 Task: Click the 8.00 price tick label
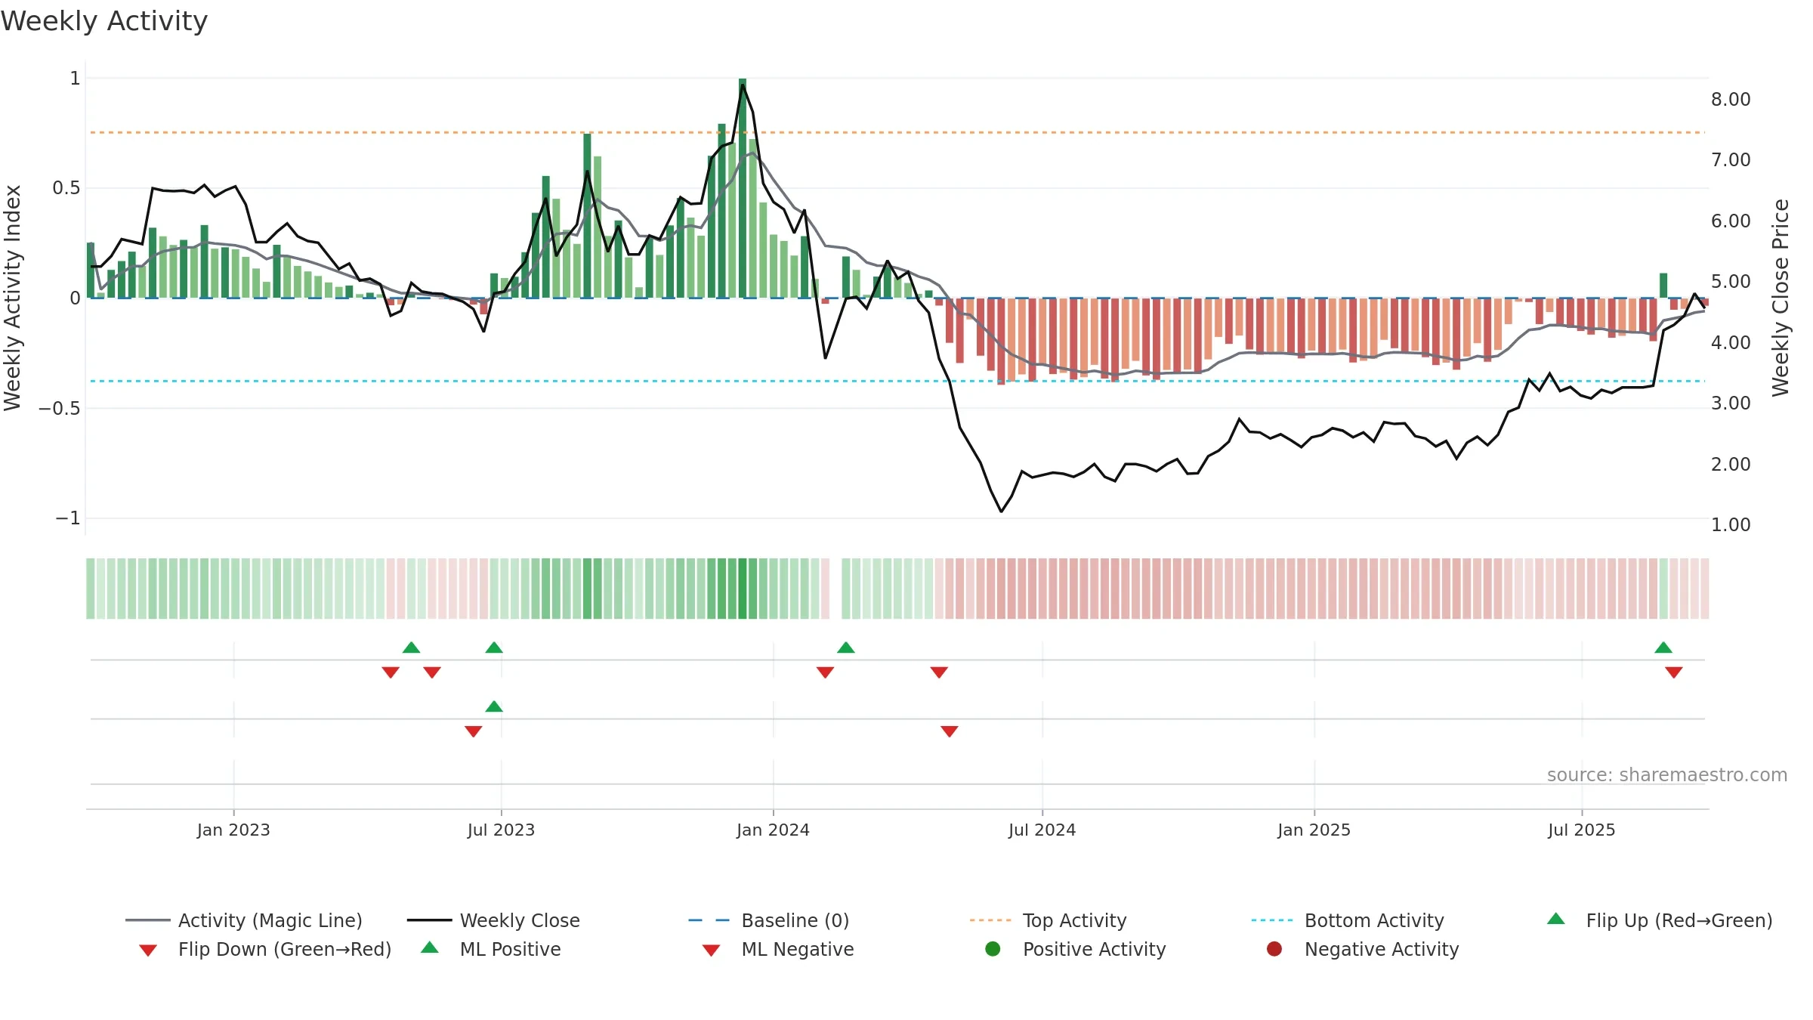[1731, 99]
